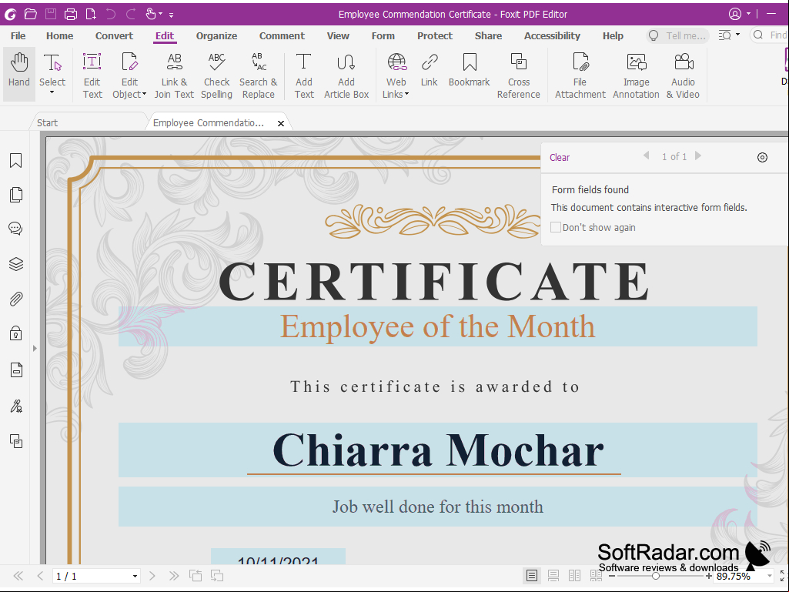Open the Security side panel
This screenshot has width=789, height=592.
click(16, 333)
